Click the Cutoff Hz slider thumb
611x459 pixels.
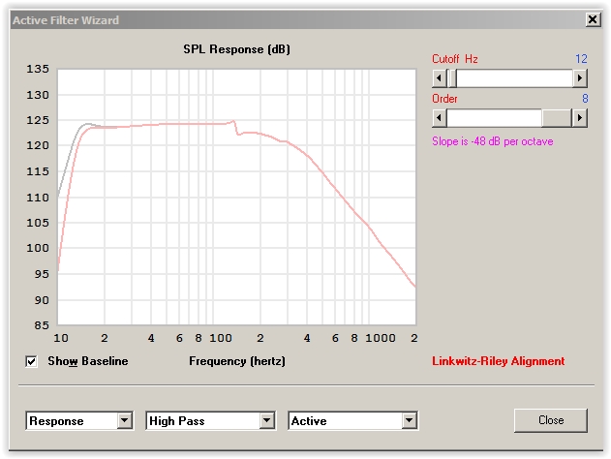(x=452, y=77)
